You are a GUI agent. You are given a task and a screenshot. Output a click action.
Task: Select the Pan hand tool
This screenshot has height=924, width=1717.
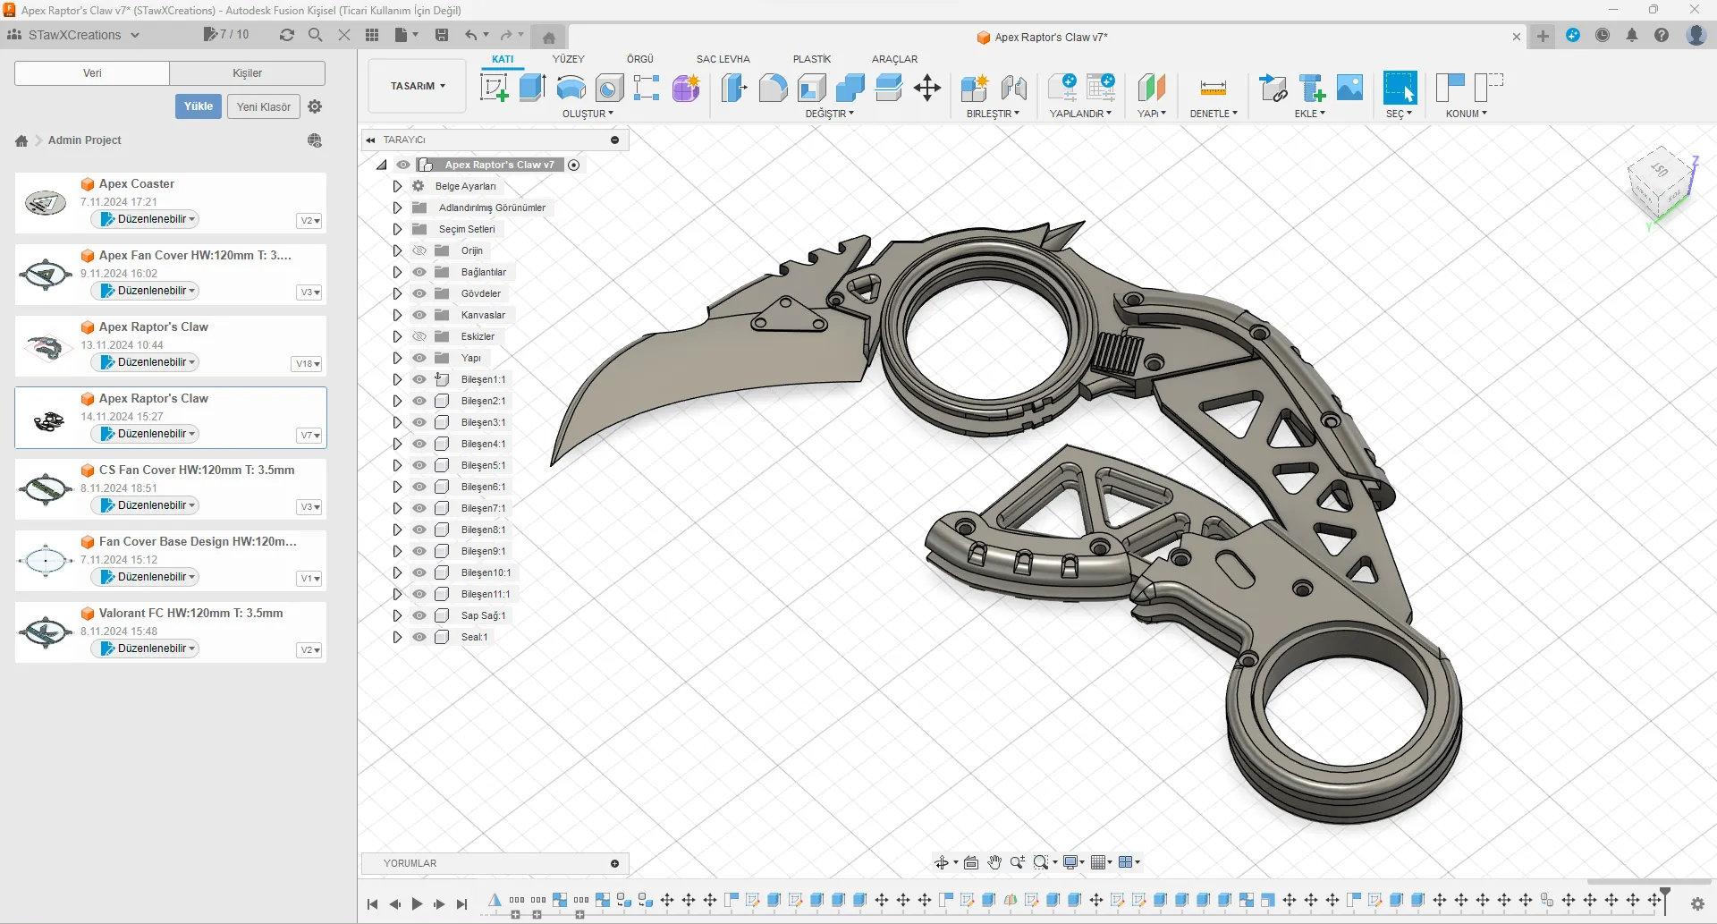tap(994, 862)
